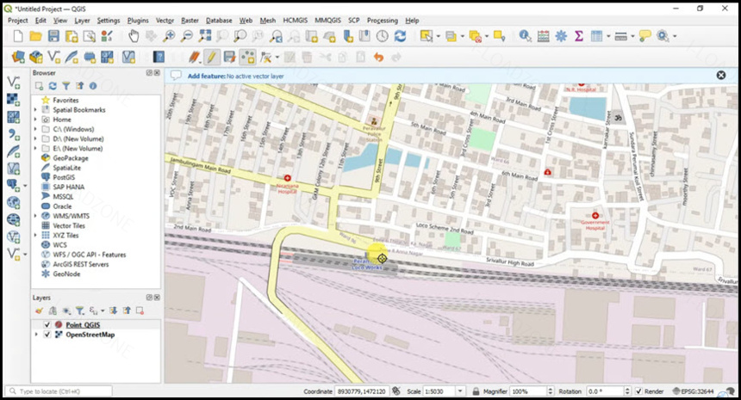741x400 pixels.
Task: Expand the Home browser node
Action: 35,120
